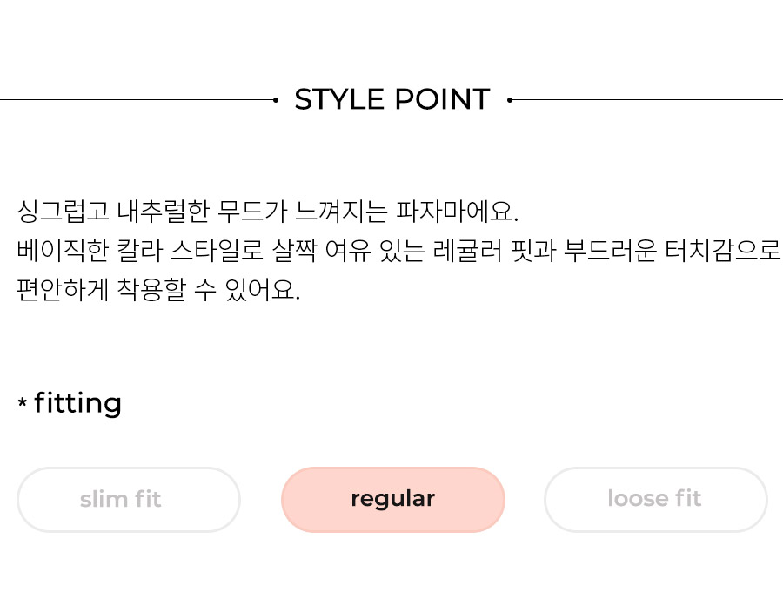This screenshot has width=783, height=606.
Task: Select the slim fit option
Action: coord(129,500)
